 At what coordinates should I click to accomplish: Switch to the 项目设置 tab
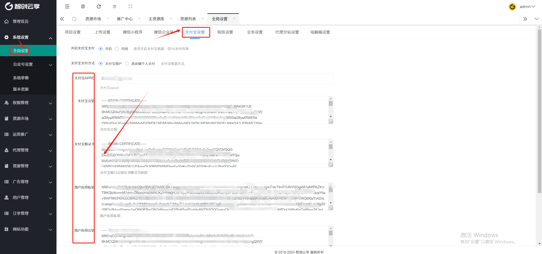click(73, 32)
